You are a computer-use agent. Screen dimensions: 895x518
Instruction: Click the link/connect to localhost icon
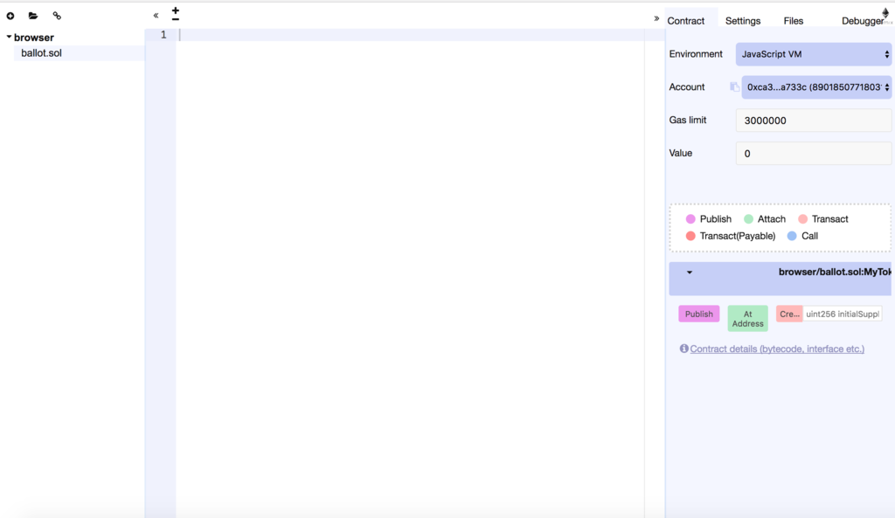tap(57, 16)
